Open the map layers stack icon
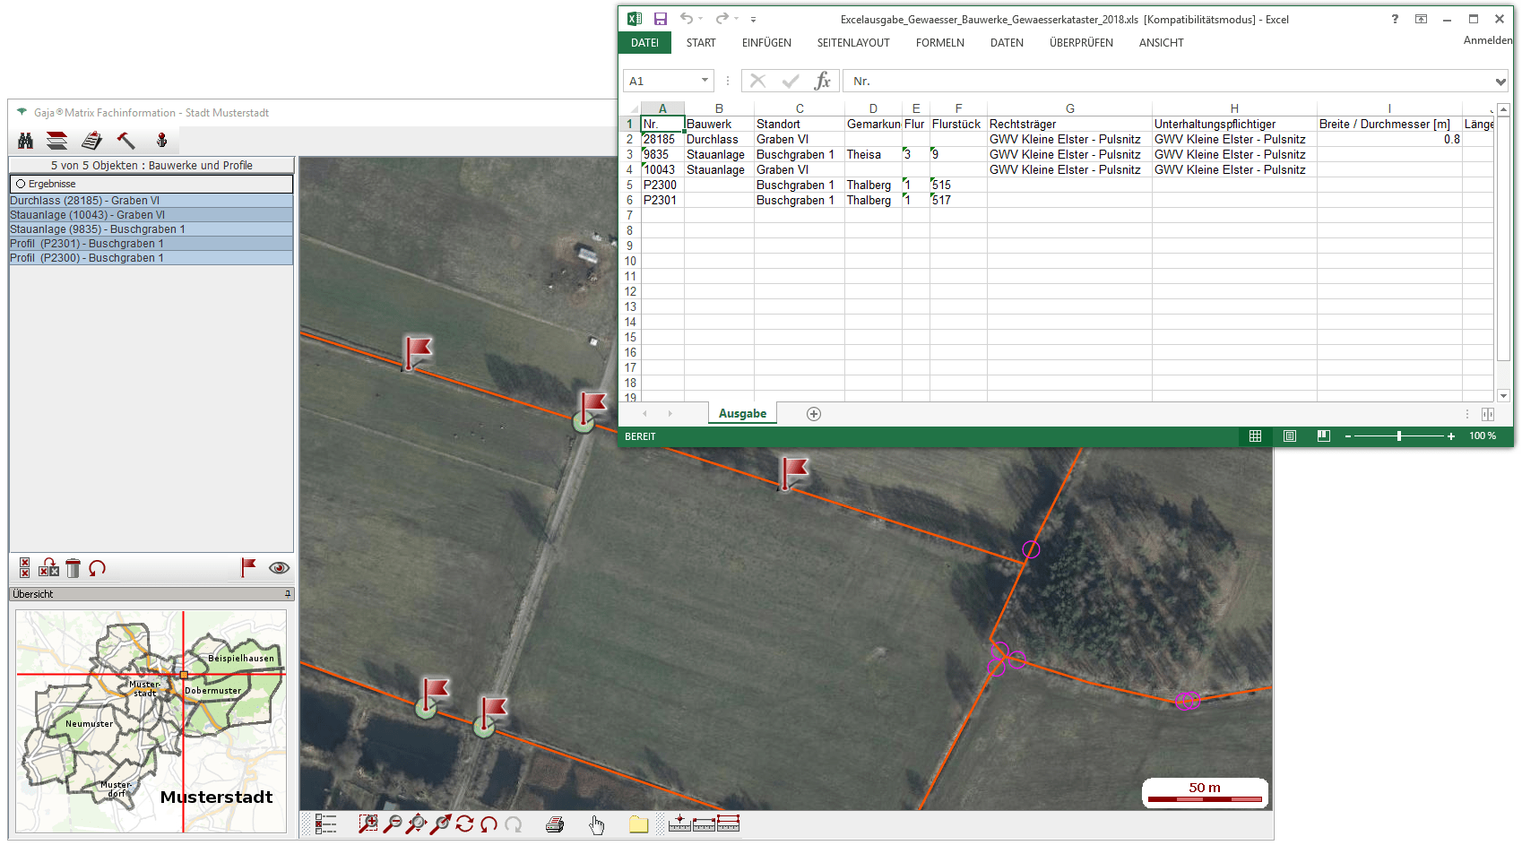1522x845 pixels. pyautogui.click(x=57, y=141)
